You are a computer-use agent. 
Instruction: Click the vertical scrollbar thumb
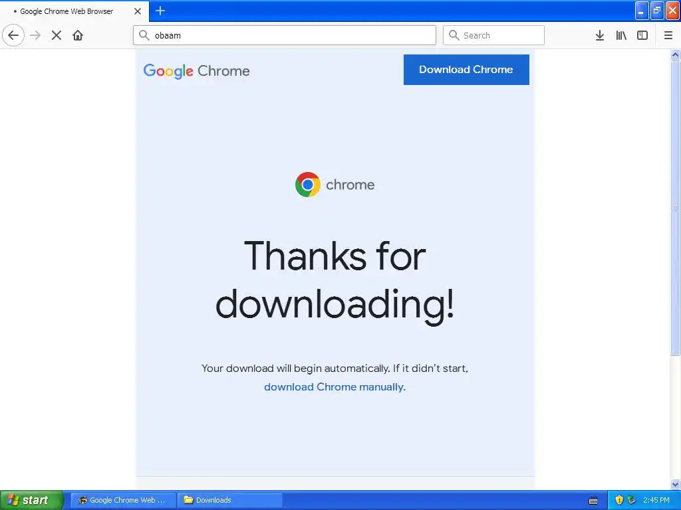click(675, 208)
